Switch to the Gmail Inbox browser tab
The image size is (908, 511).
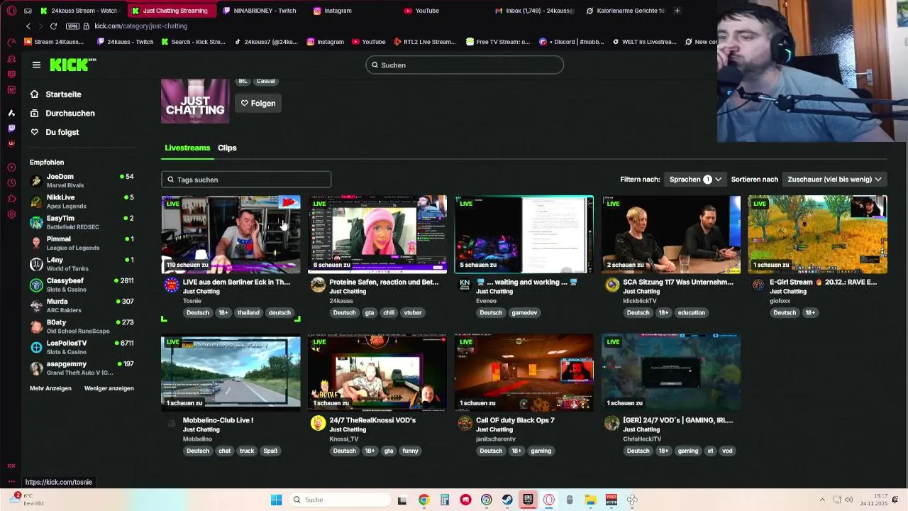point(536,11)
